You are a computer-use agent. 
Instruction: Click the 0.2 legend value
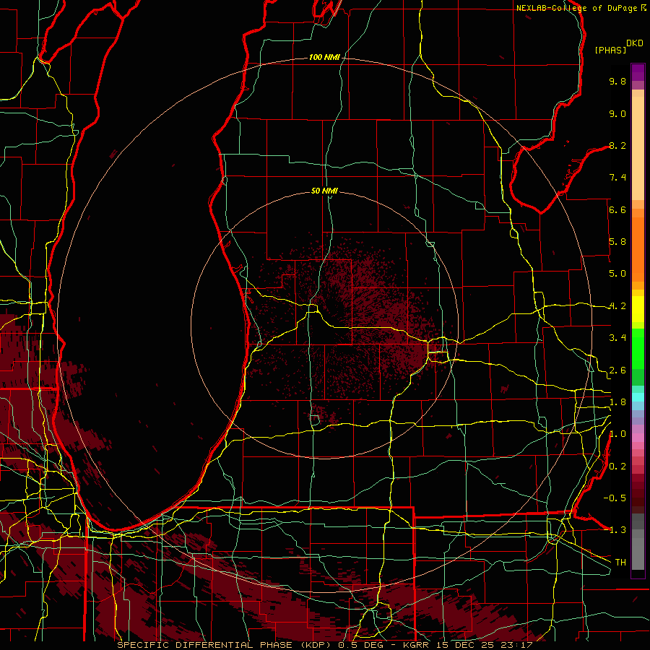pyautogui.click(x=617, y=467)
